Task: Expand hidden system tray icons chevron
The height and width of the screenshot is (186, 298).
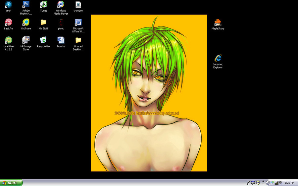Action: pos(268,183)
